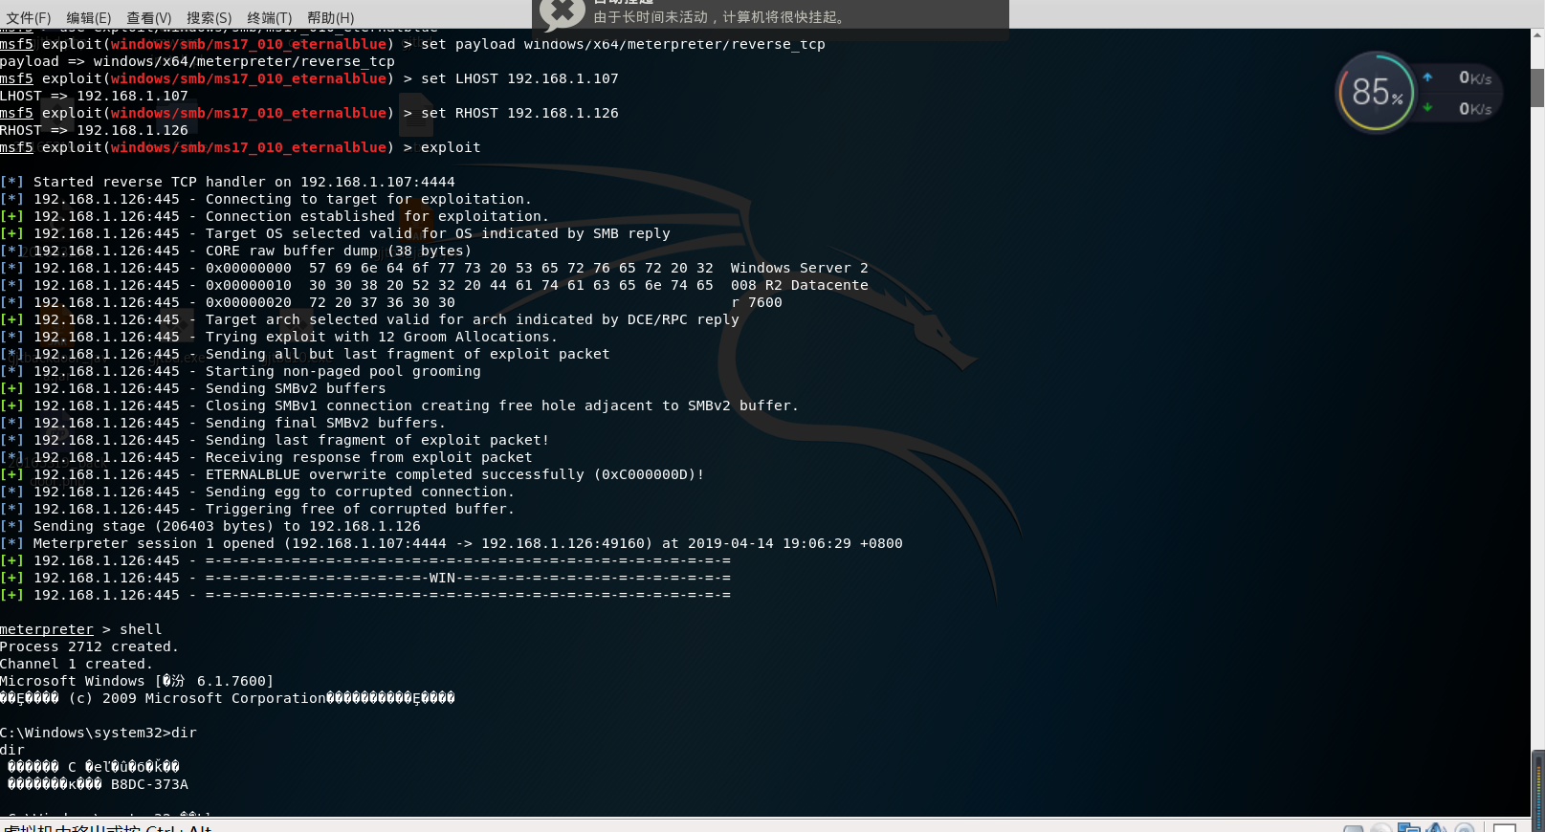Click 'RHOST => 192.168.1.126' output line
The width and height of the screenshot is (1545, 832).
point(94,130)
